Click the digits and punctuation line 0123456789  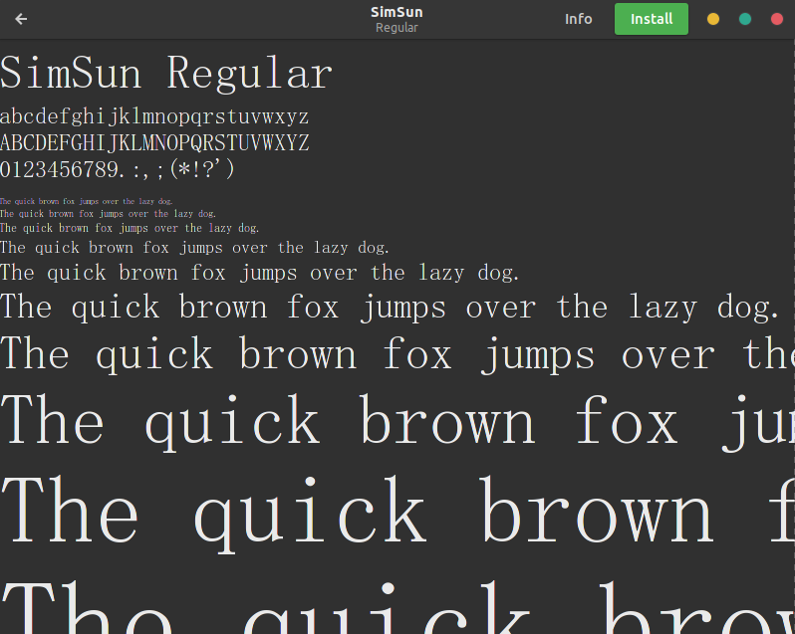(118, 168)
